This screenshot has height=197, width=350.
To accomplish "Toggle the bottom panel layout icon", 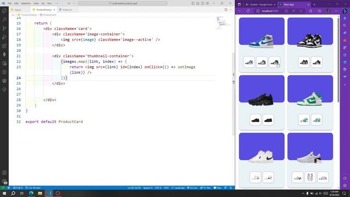I will tap(198, 3).
